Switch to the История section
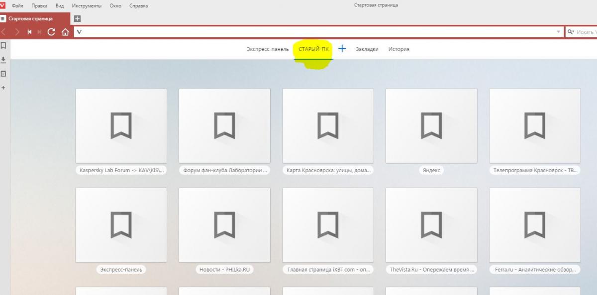Screen dimensions: 597x295 (399, 49)
